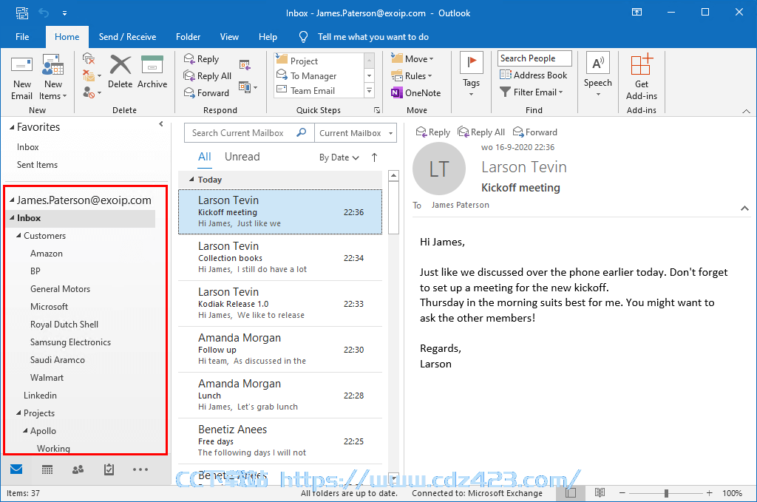The height and width of the screenshot is (502, 757).
Task: Zoom out with the minus button
Action: pos(622,493)
